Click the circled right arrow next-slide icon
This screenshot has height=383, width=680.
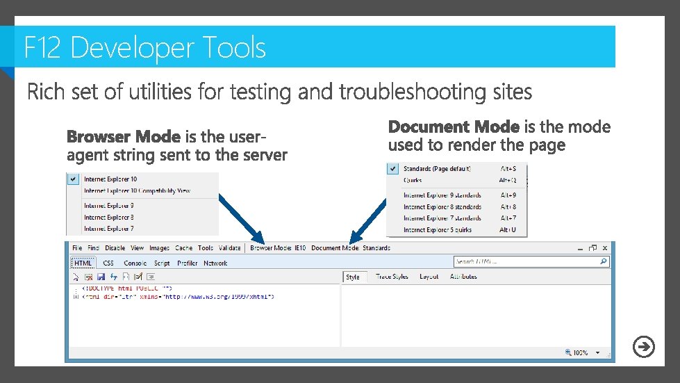[644, 347]
